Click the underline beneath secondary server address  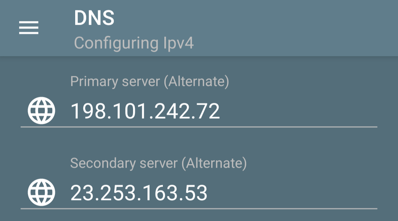point(199,209)
